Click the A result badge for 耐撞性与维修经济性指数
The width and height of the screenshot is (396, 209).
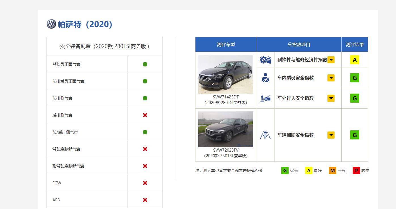355,60
